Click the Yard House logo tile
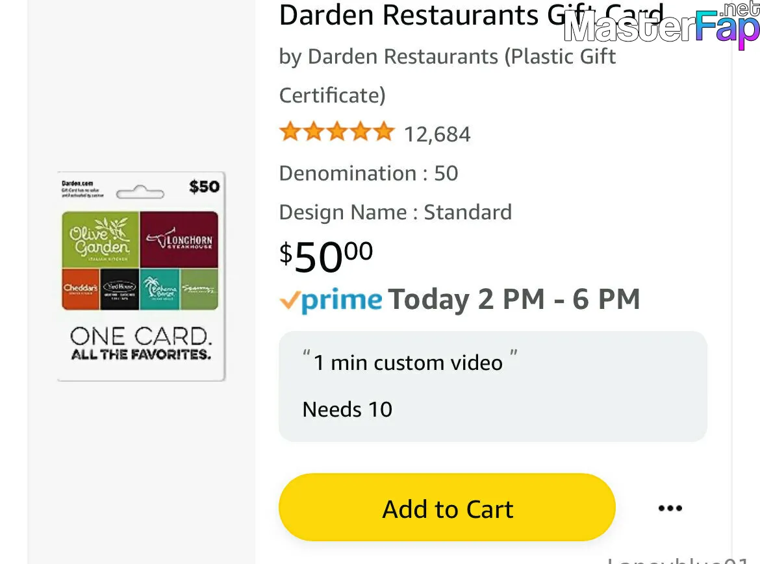This screenshot has height=564, width=760. [x=120, y=289]
